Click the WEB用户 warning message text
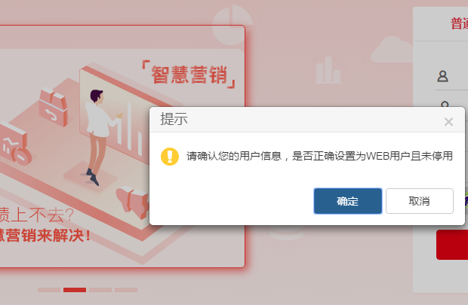 319,156
